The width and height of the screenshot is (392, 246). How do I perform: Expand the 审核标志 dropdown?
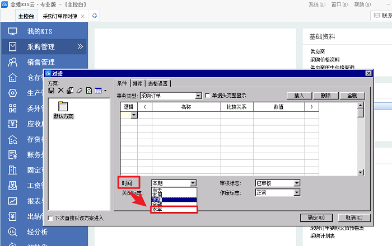(297, 183)
